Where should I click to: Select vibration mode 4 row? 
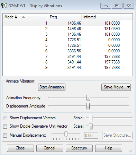pos(62,40)
